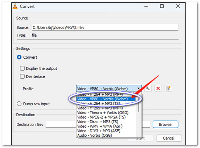200x148 pixels.
Task: Collapse the Profile dropdown combo box
Action: coord(109,89)
